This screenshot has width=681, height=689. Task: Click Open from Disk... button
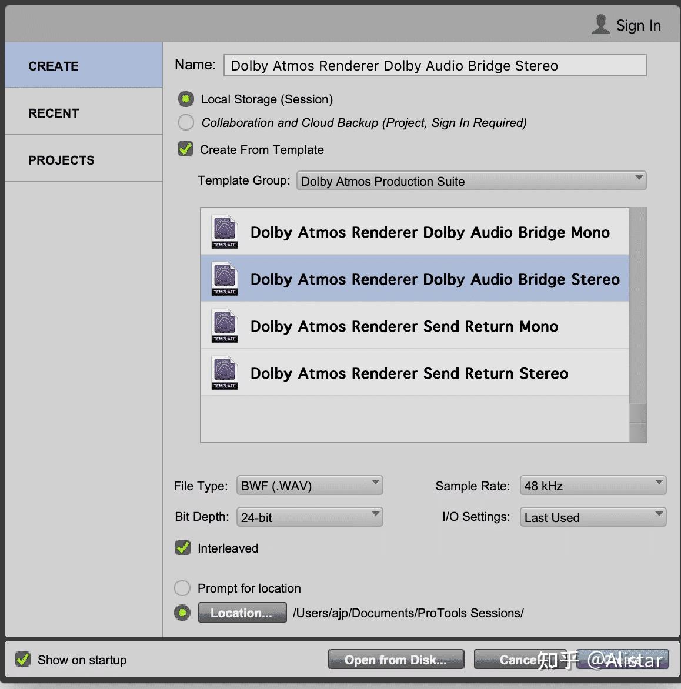point(396,659)
